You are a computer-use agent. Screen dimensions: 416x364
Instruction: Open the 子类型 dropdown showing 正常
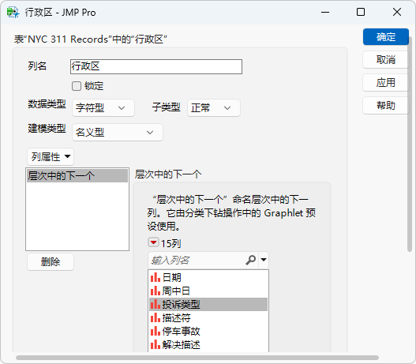(x=214, y=107)
